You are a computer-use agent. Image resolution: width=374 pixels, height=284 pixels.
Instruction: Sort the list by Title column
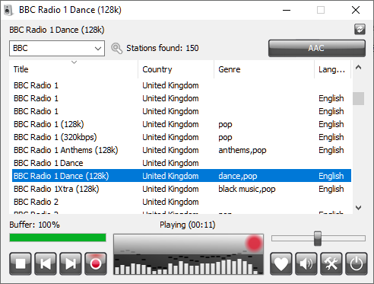coord(74,69)
